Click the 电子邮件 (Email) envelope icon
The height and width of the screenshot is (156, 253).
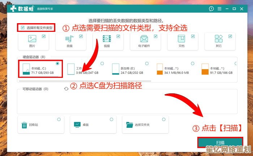pos(144,39)
